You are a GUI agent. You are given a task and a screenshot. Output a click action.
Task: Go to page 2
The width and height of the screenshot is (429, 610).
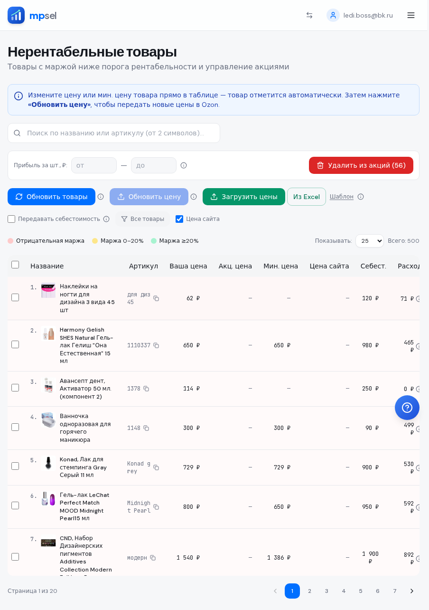pyautogui.click(x=309, y=591)
